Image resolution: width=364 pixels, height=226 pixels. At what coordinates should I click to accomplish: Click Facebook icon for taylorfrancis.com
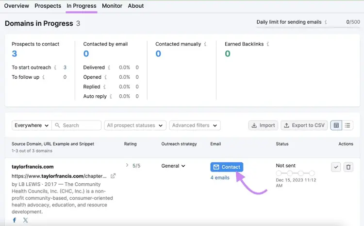click(15, 220)
